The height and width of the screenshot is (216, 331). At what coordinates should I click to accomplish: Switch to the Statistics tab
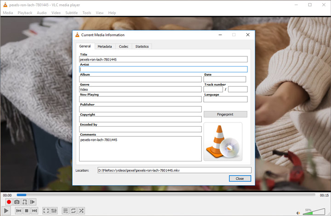tap(142, 46)
